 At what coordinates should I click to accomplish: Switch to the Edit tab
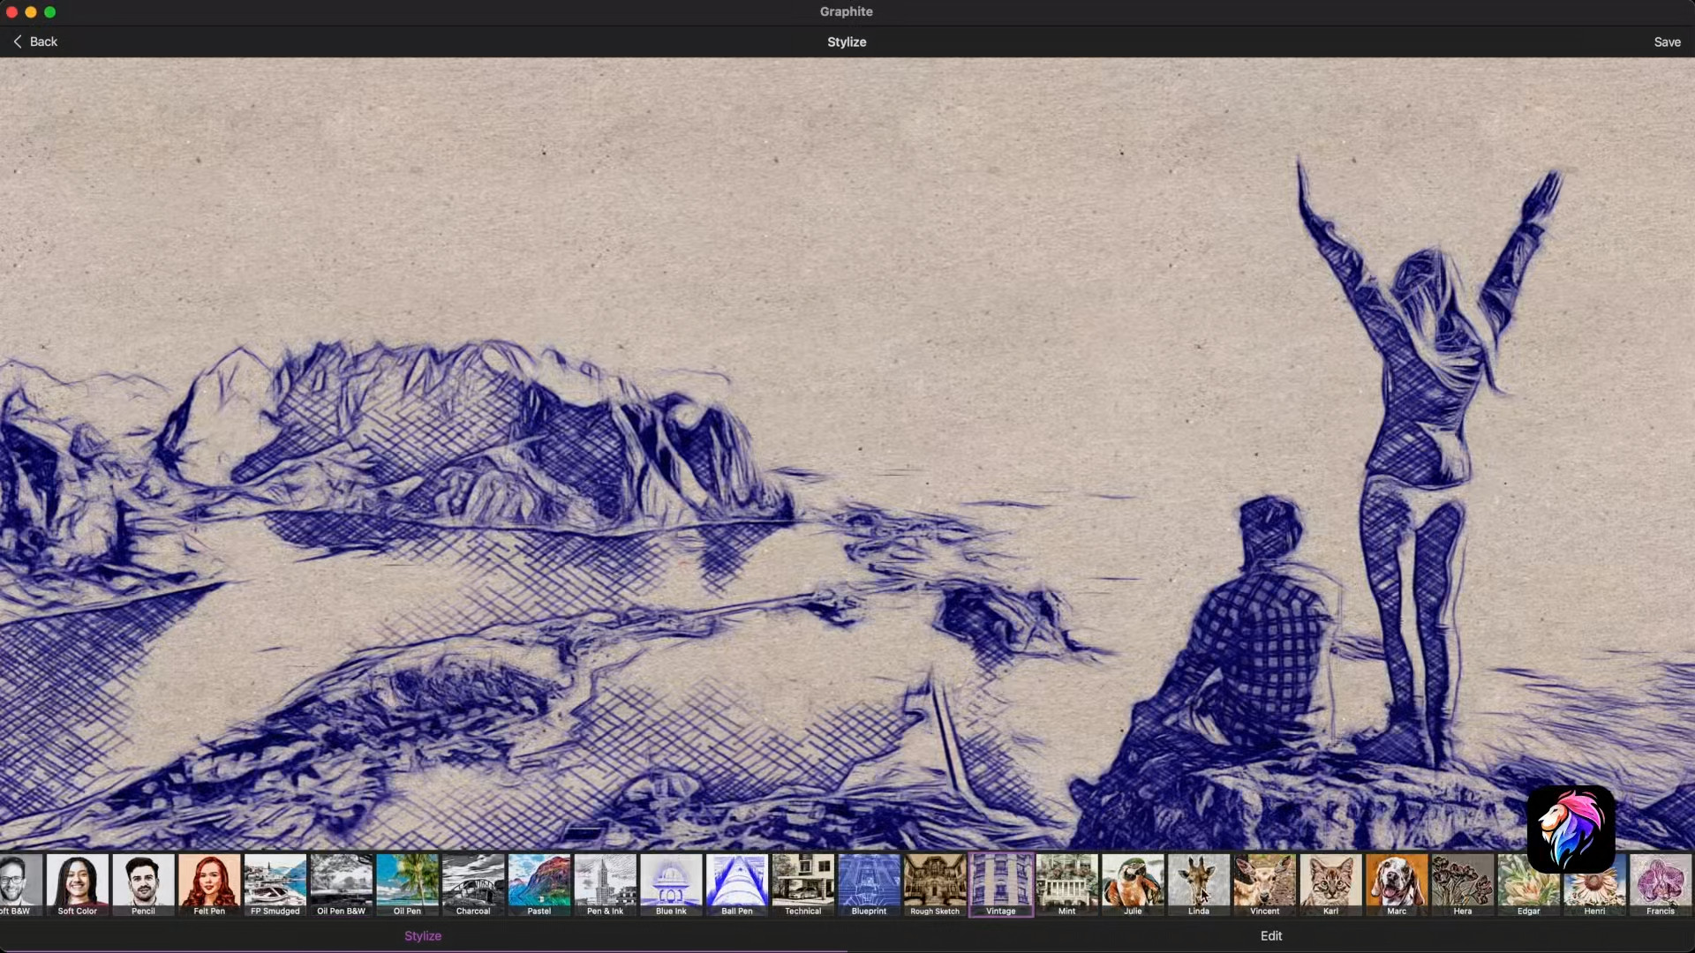[x=1270, y=935]
